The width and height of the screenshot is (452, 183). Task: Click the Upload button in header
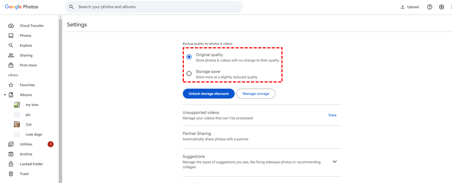coord(410,7)
